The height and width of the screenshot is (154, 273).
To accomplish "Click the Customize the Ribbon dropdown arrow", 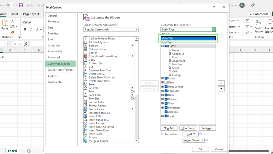I will (214, 30).
